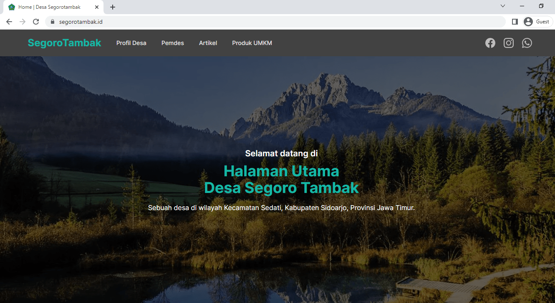Go to the Artikel page

(208, 43)
